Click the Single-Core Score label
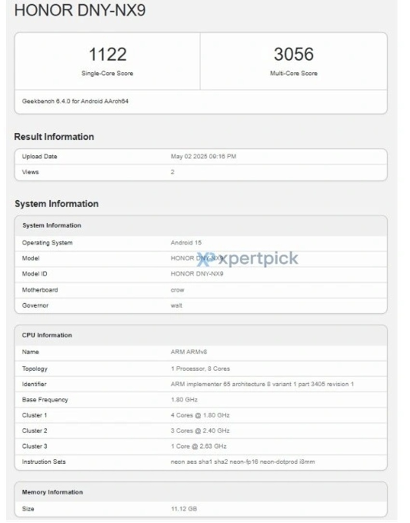Image resolution: width=410 pixels, height=523 pixels. click(108, 73)
